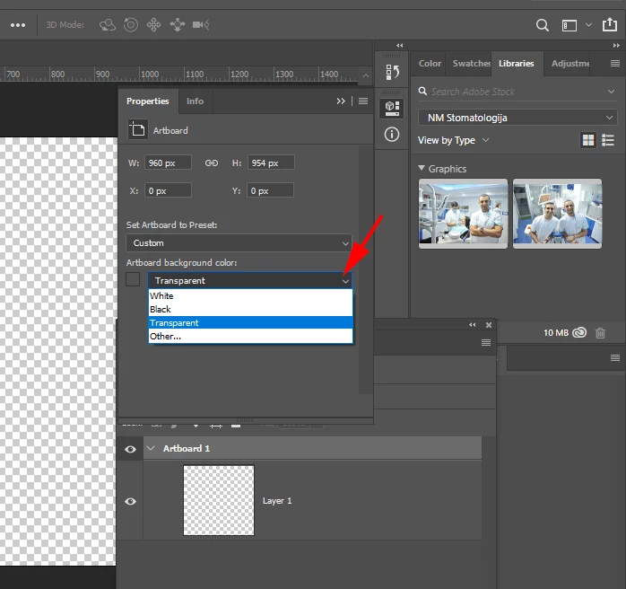
Task: Open the workspace switcher icon
Action: point(569,25)
